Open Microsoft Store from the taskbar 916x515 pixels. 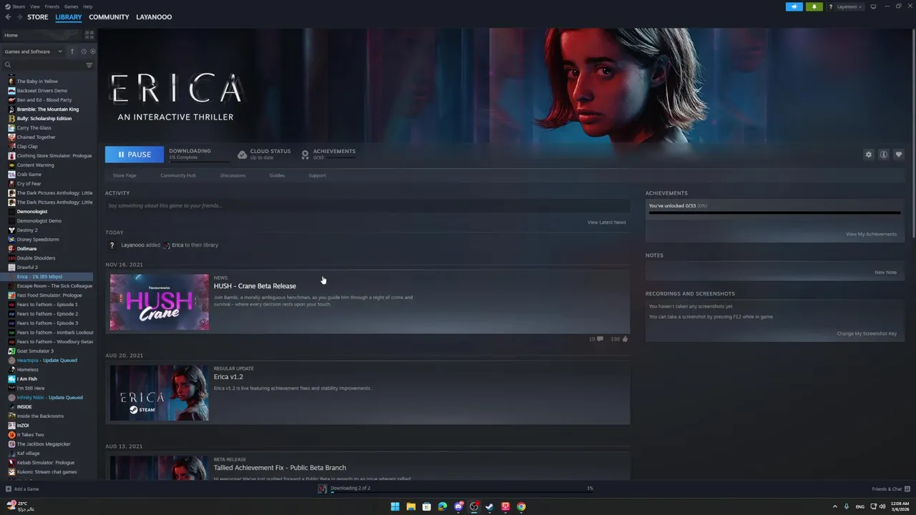(427, 506)
